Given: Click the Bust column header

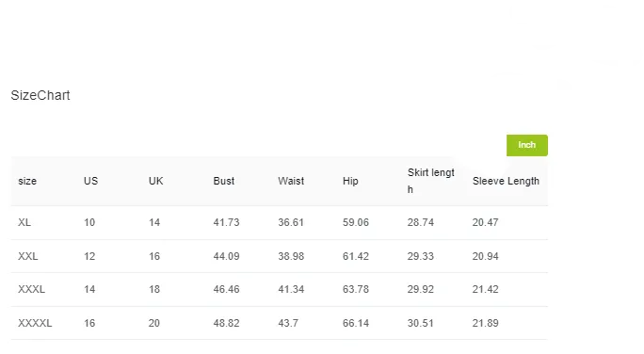Looking at the screenshot, I should click(x=224, y=181).
